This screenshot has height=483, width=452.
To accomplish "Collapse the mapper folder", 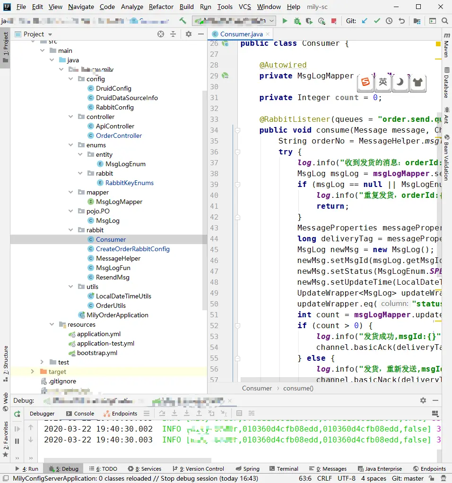I will 70,192.
